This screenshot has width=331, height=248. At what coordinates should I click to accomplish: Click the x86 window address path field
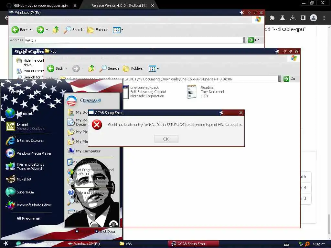(x=169, y=79)
